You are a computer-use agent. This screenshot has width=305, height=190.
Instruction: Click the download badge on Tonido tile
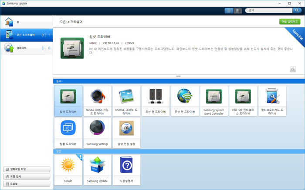coord(80,157)
